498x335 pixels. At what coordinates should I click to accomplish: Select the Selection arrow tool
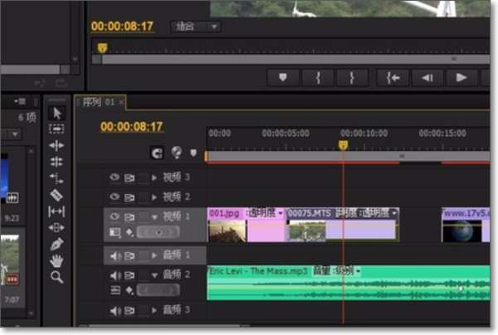tap(56, 114)
